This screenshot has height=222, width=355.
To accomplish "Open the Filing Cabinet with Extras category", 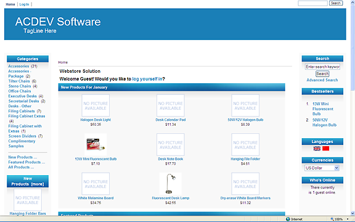I will coord(25,128).
